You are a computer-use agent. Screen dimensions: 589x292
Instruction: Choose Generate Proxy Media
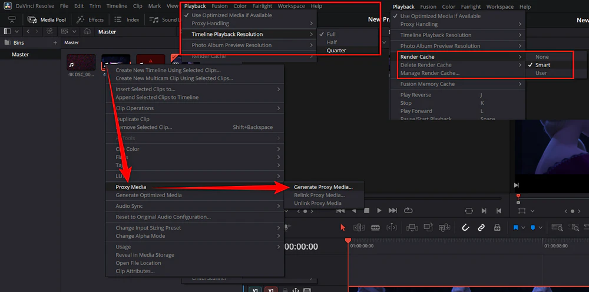323,187
